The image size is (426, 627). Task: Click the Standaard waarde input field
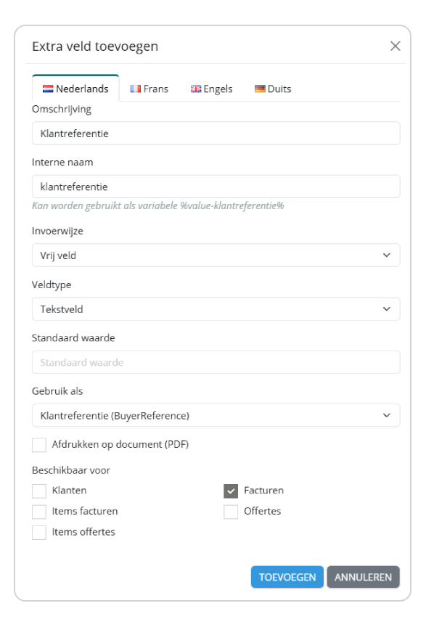(216, 362)
